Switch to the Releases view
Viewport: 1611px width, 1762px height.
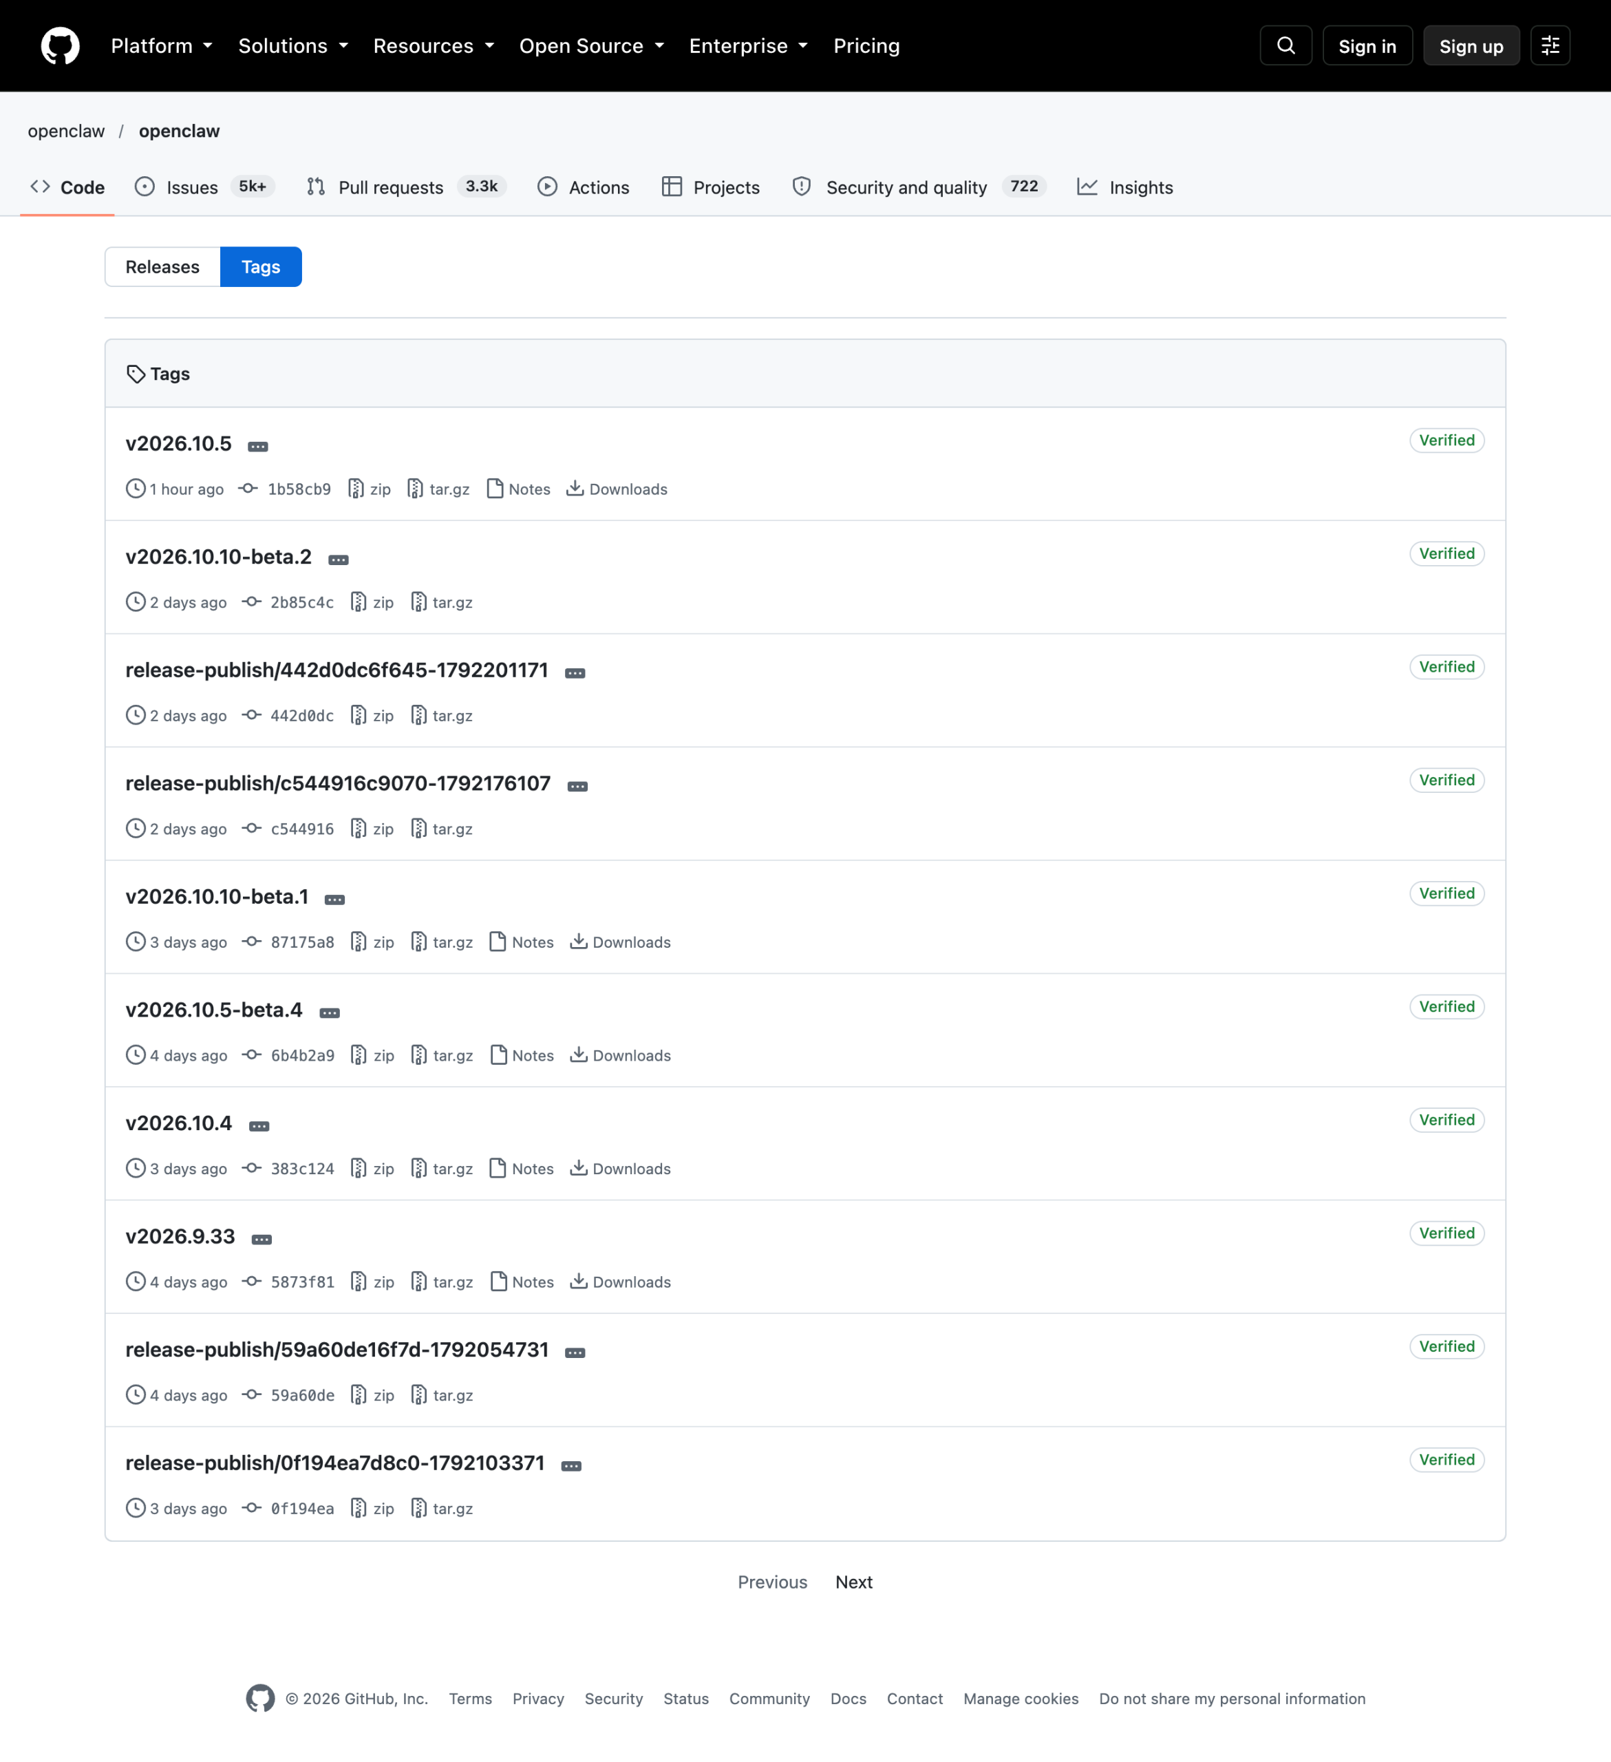tap(162, 266)
